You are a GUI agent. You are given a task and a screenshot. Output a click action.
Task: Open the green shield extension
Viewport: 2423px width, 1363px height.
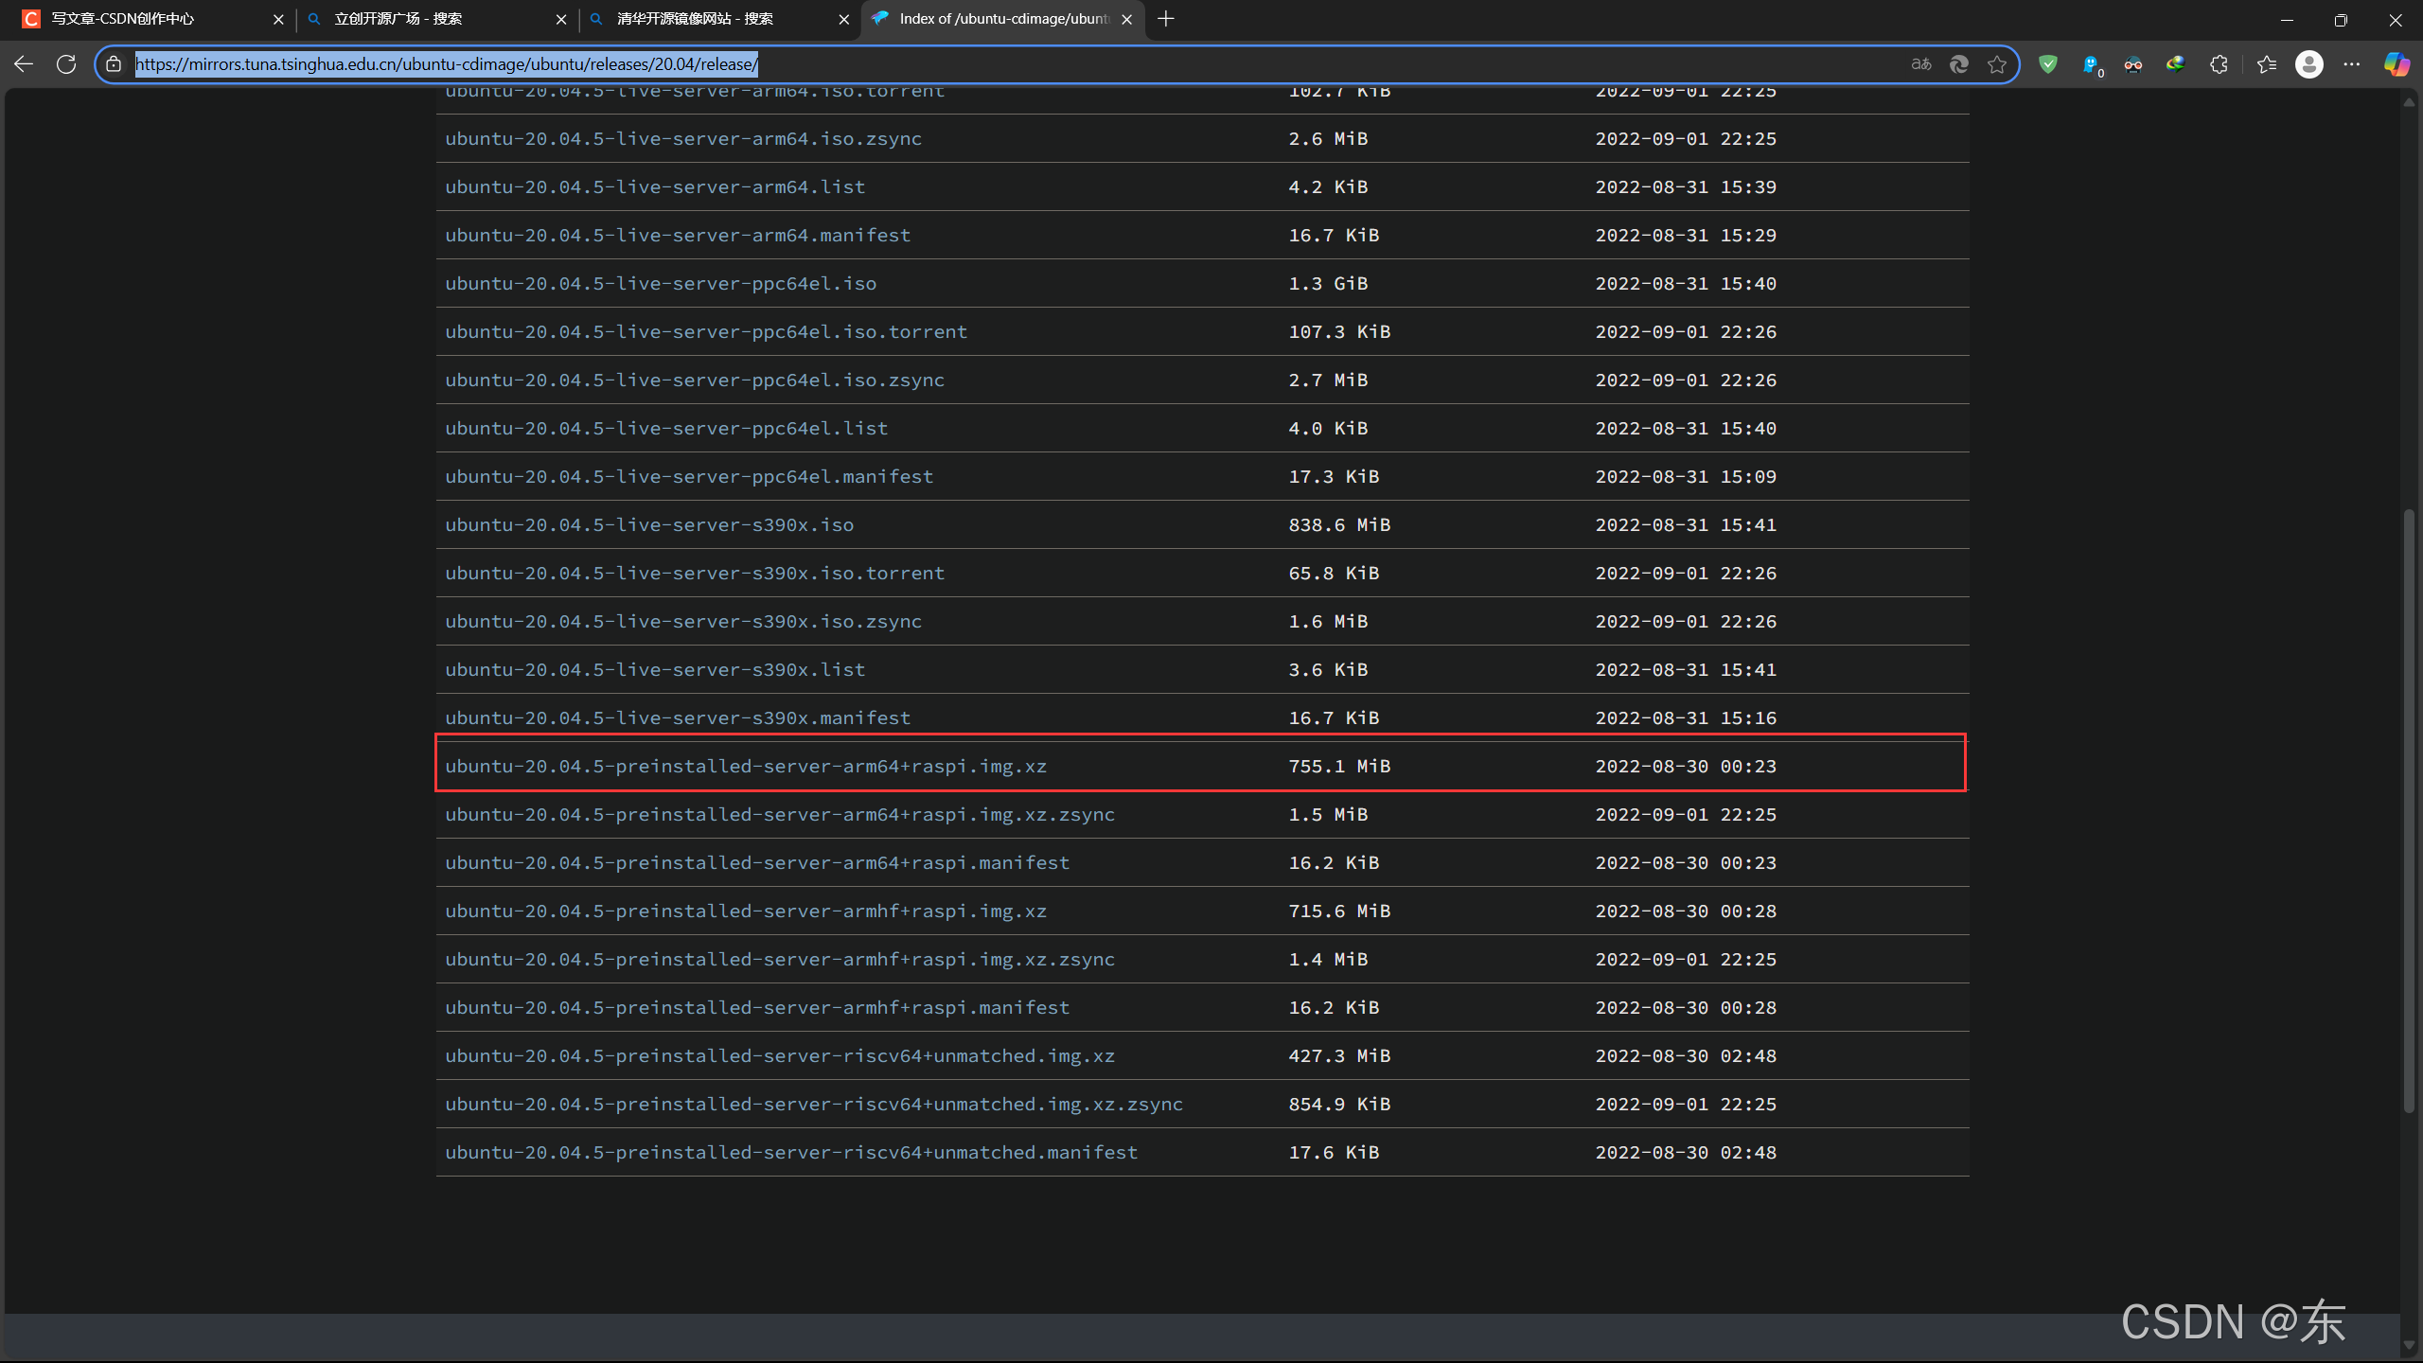click(2048, 64)
